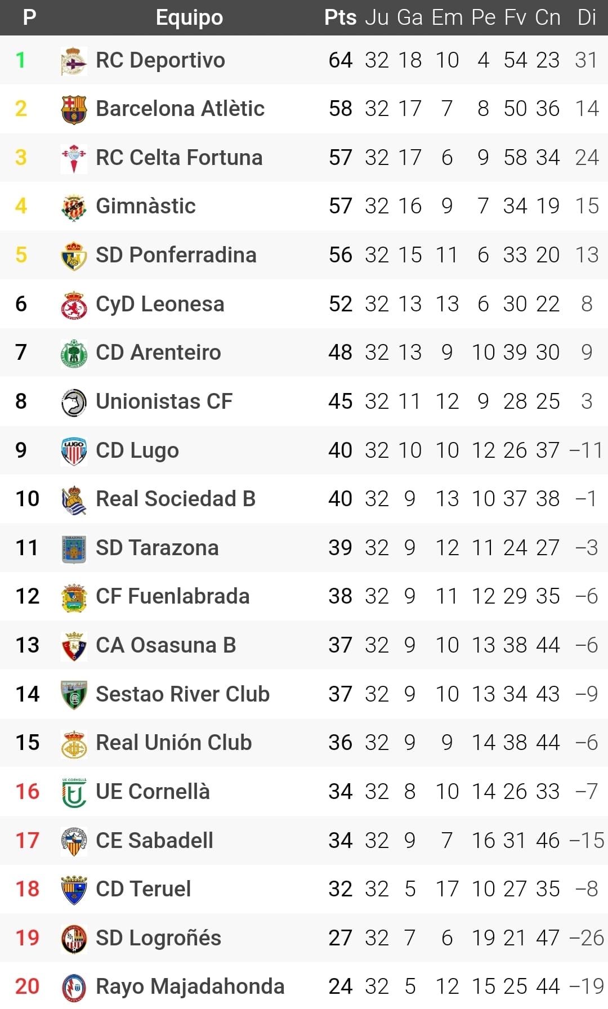Click the Barcelona Atlètic club crest
This screenshot has width=608, height=1009.
[74, 109]
